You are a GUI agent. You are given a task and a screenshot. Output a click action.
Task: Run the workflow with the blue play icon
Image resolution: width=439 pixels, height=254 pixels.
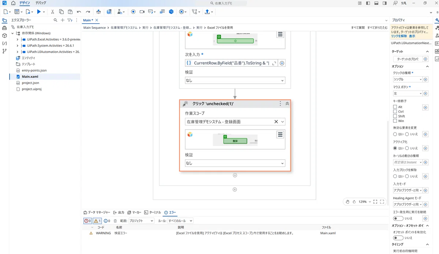coord(39,12)
